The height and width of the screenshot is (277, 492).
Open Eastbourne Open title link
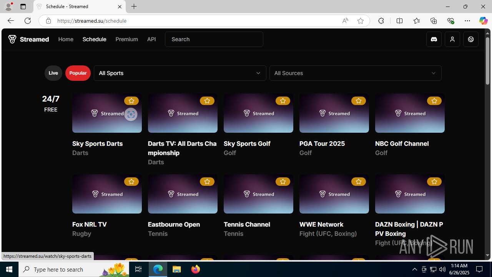pos(174,224)
